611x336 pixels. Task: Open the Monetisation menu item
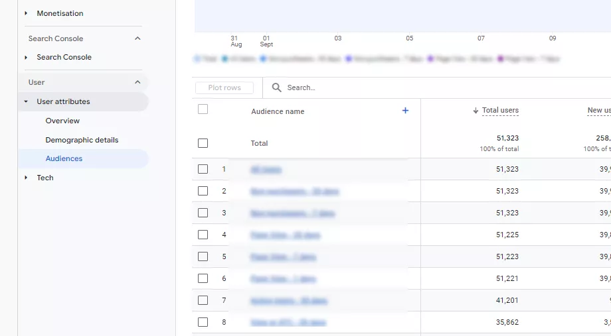pos(60,13)
